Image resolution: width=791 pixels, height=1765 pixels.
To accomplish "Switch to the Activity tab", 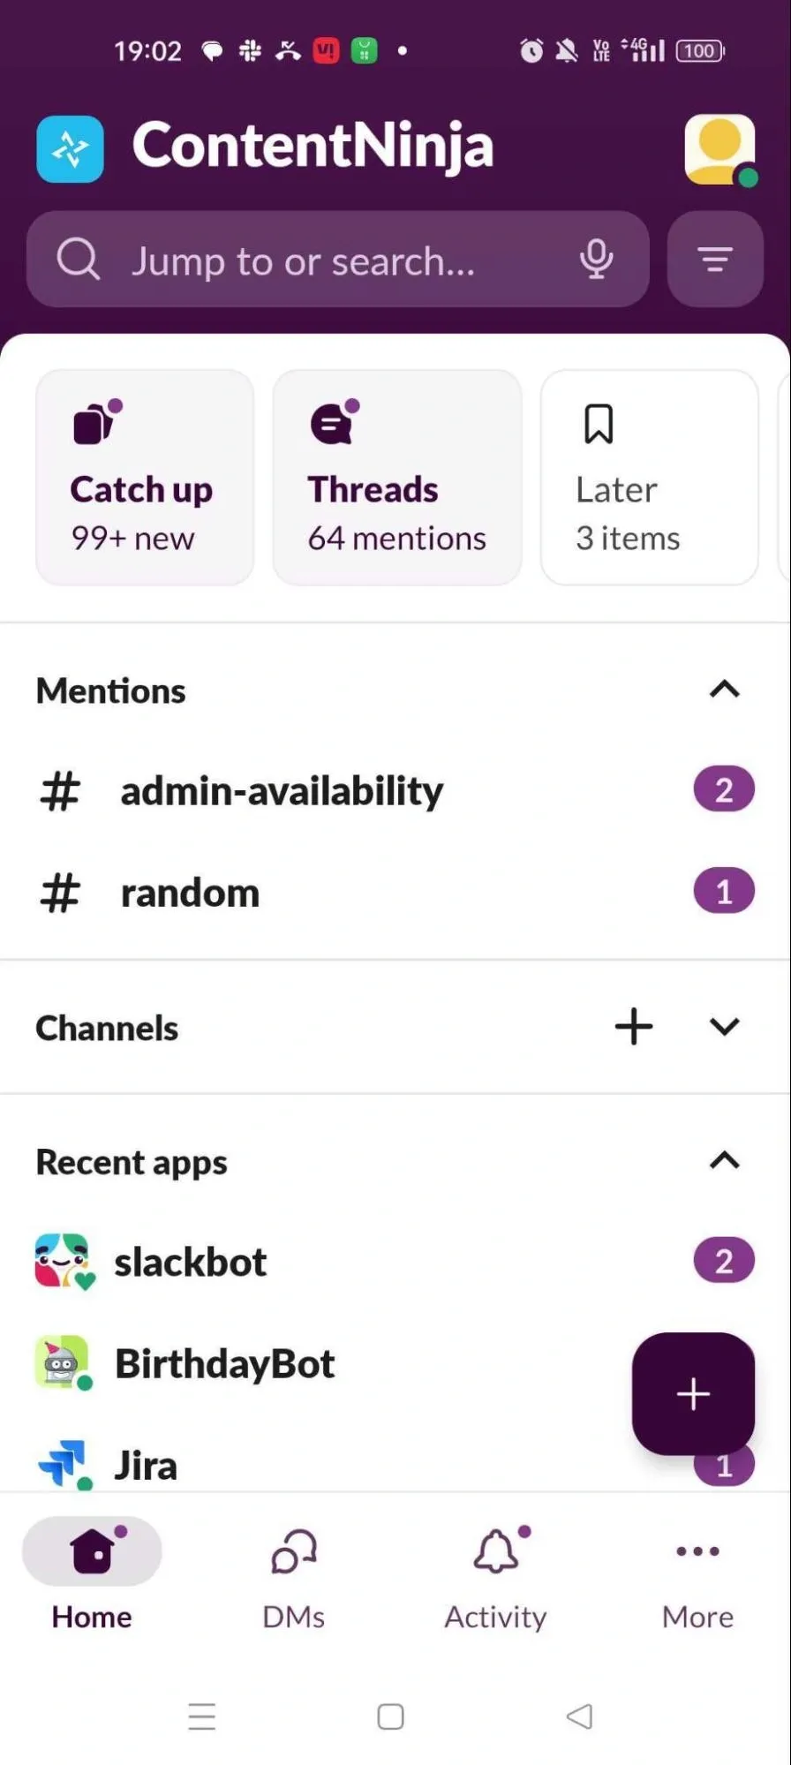I will [495, 1578].
